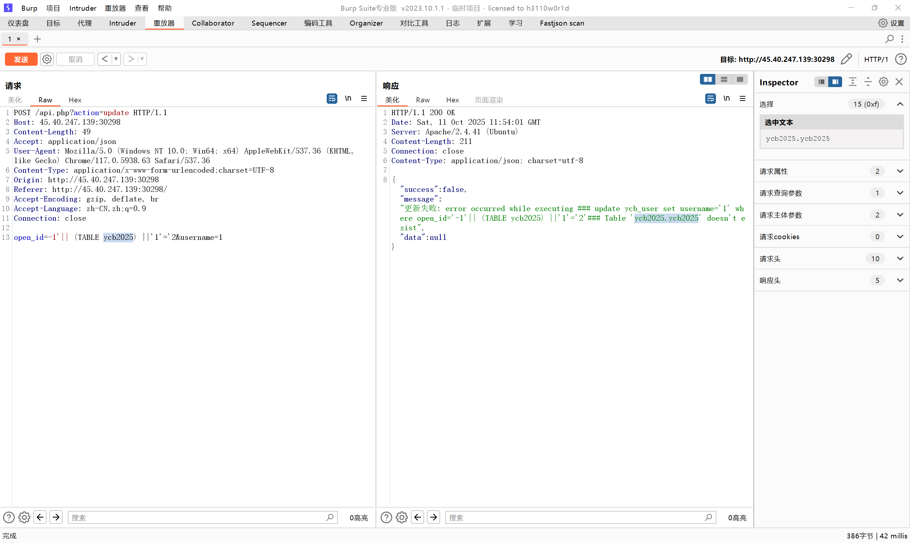Click the HTTP/1 protocol label
910x543 pixels.
(x=876, y=59)
